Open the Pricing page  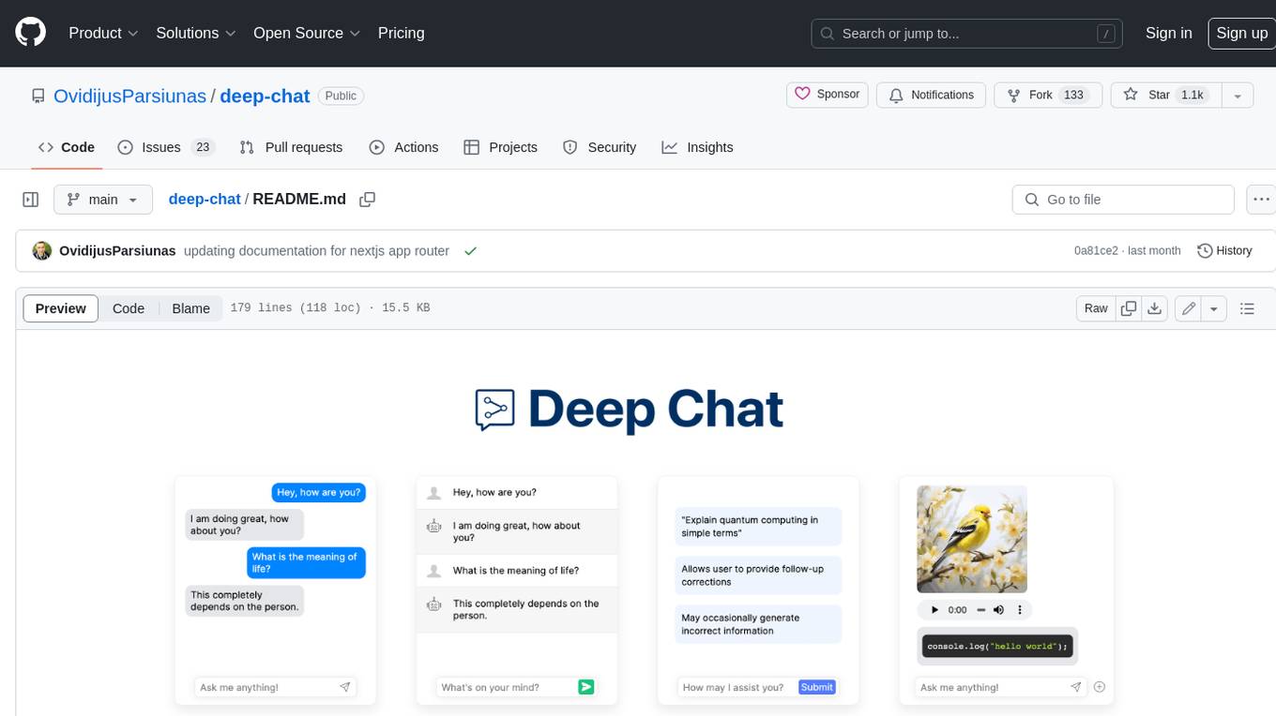(401, 33)
